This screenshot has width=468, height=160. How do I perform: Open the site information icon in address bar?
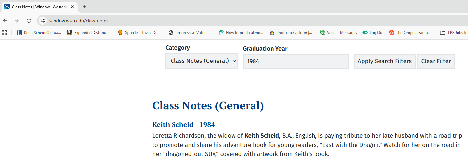43,21
